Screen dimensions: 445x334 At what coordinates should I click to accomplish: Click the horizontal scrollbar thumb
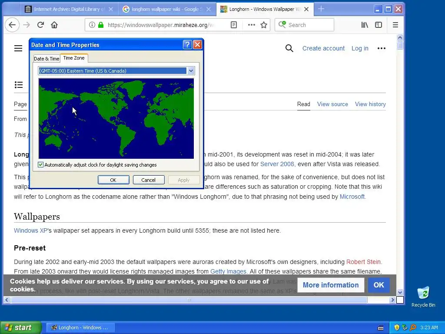(189, 300)
